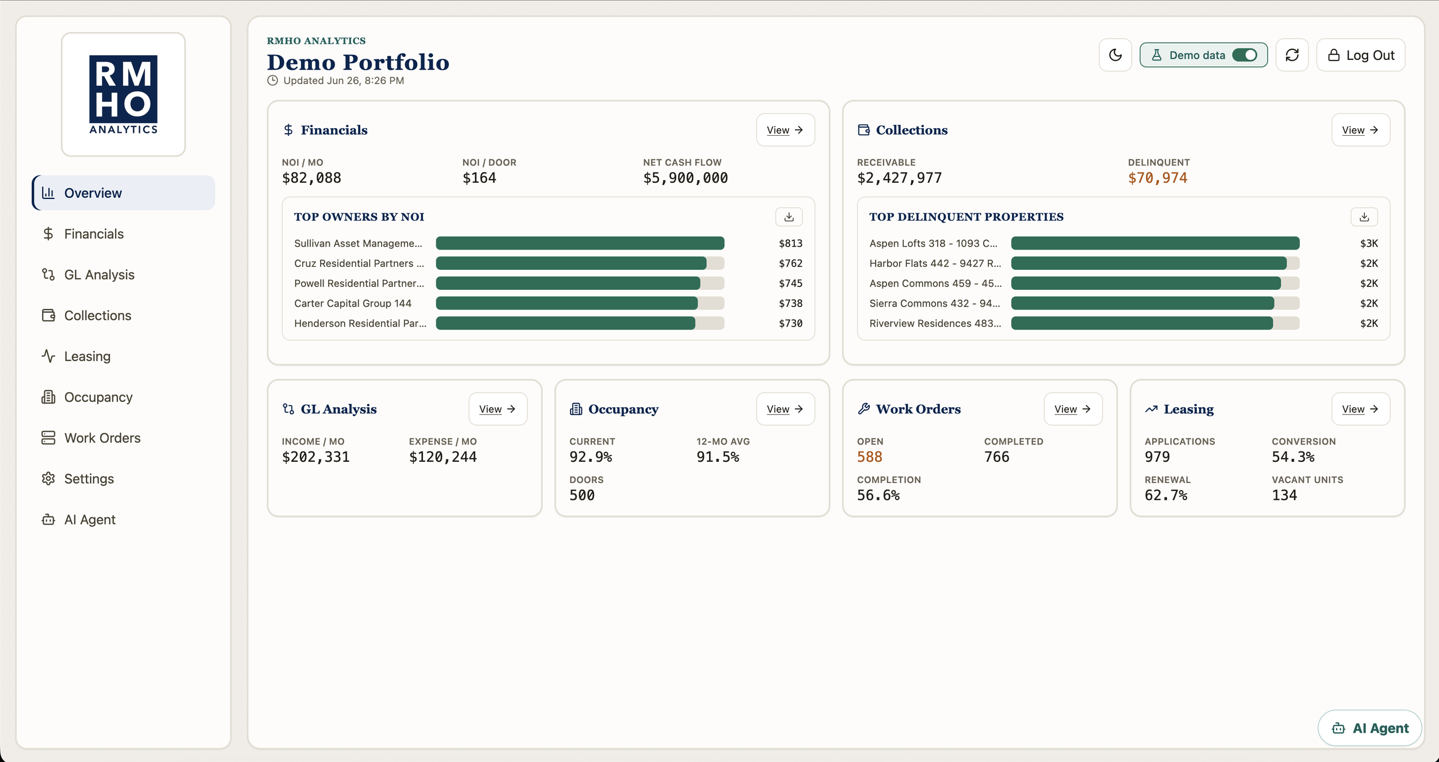The height and width of the screenshot is (762, 1439).
Task: Click the robot icon in the sidebar AI Agent item
Action: tap(48, 519)
